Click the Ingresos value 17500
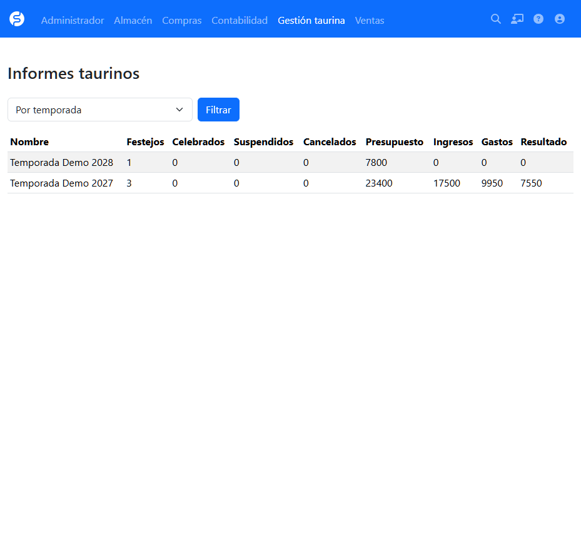This screenshot has height=539, width=581. 447,183
